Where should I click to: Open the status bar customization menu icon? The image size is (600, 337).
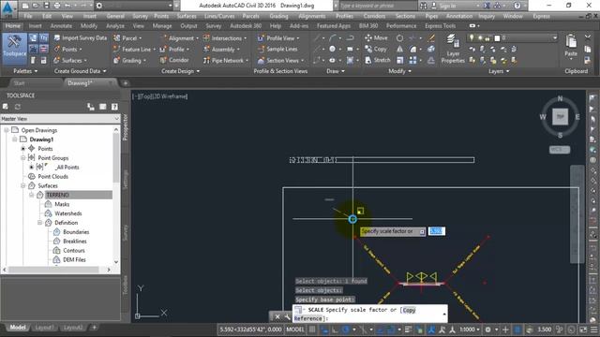tap(593, 330)
